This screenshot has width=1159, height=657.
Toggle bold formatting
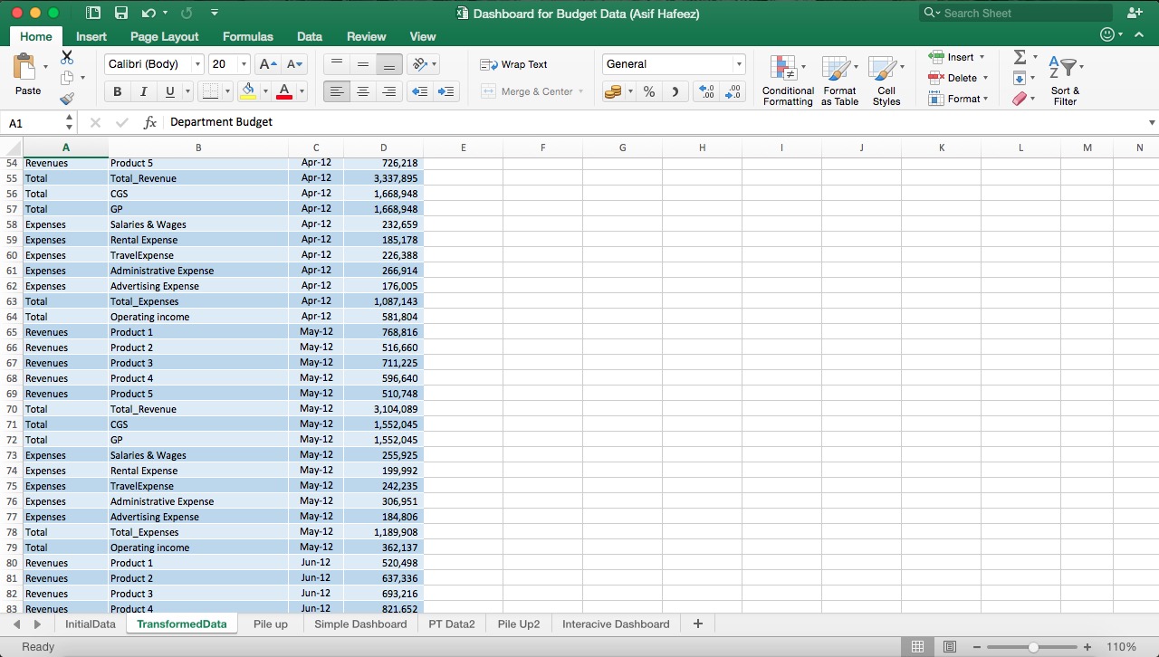point(117,91)
